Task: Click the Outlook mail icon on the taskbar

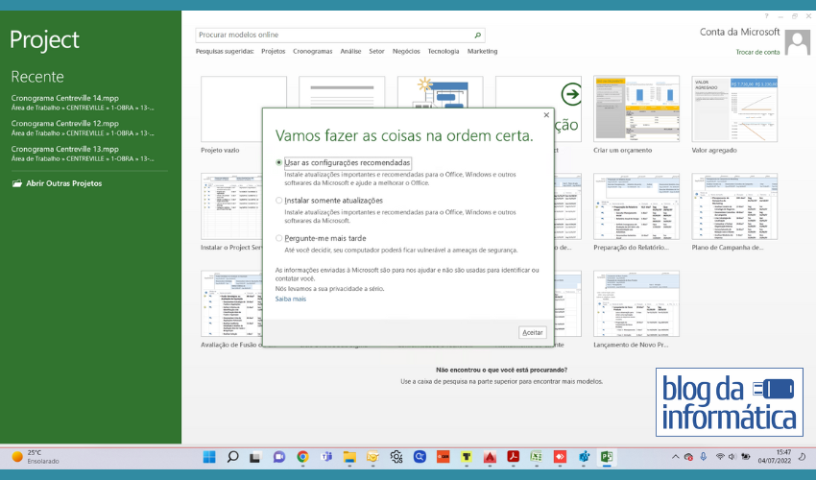Action: (x=372, y=457)
